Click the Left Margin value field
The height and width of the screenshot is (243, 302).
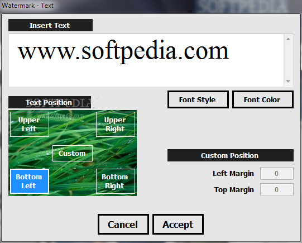point(276,173)
